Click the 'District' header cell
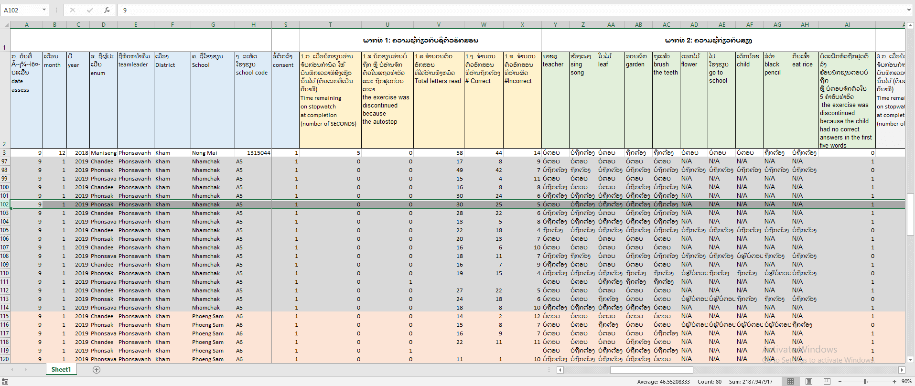 coord(172,100)
